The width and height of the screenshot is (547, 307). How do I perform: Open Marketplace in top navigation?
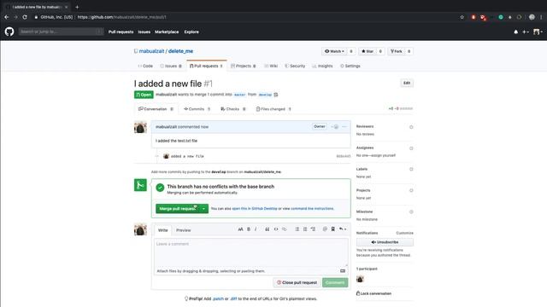click(x=167, y=32)
